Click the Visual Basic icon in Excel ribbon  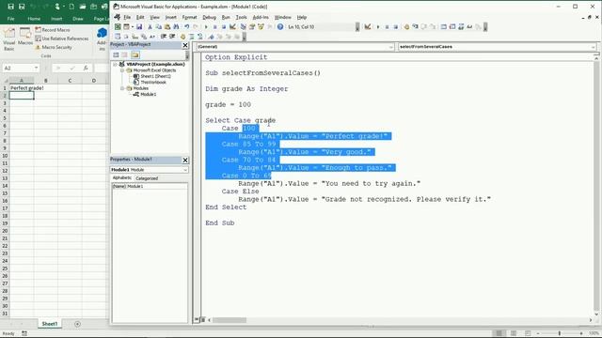(x=9, y=38)
